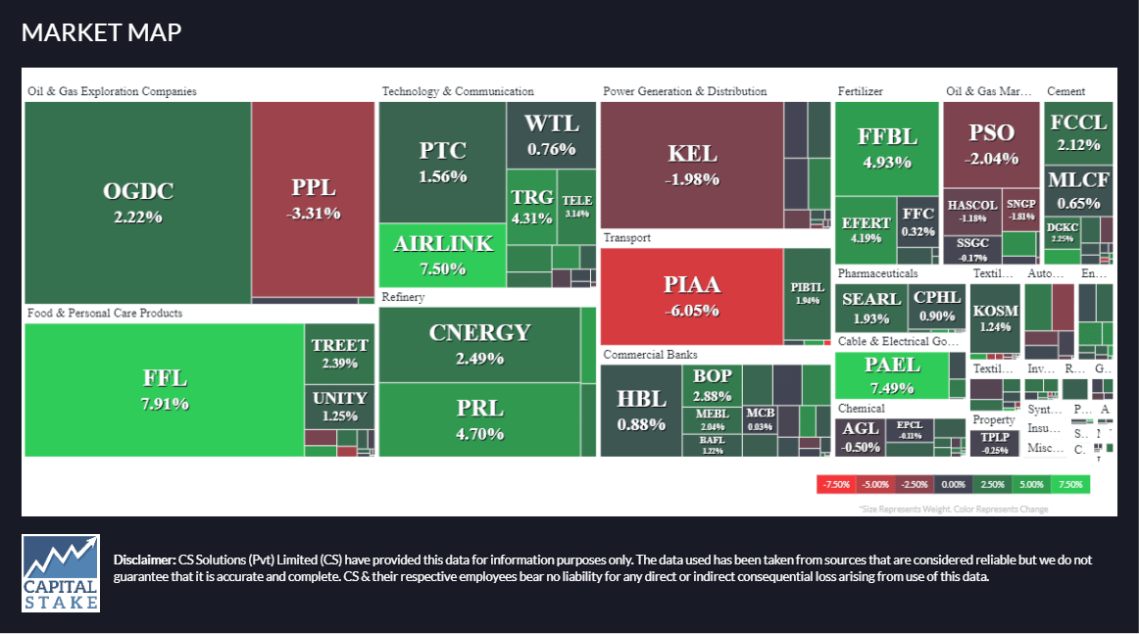1139x634 pixels.
Task: Click the KEL stock tile
Action: click(x=692, y=165)
